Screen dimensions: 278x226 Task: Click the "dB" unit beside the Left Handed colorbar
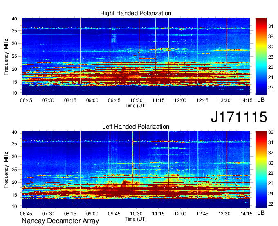(x=261, y=212)
